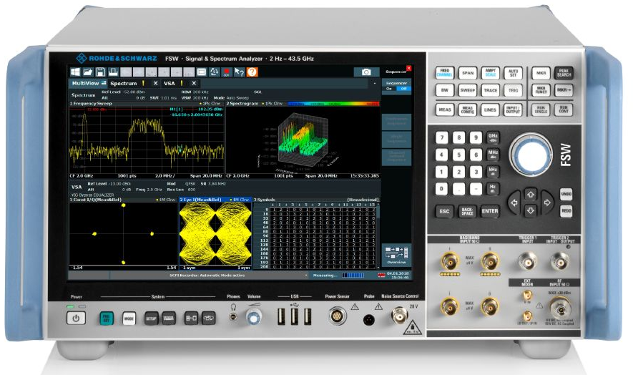Click the Windows start icon in toolbar

pos(74,72)
